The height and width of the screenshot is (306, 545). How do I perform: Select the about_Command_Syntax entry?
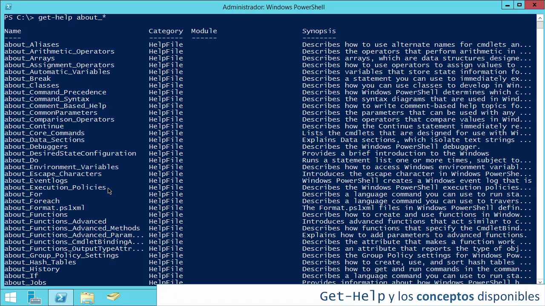(x=46, y=99)
